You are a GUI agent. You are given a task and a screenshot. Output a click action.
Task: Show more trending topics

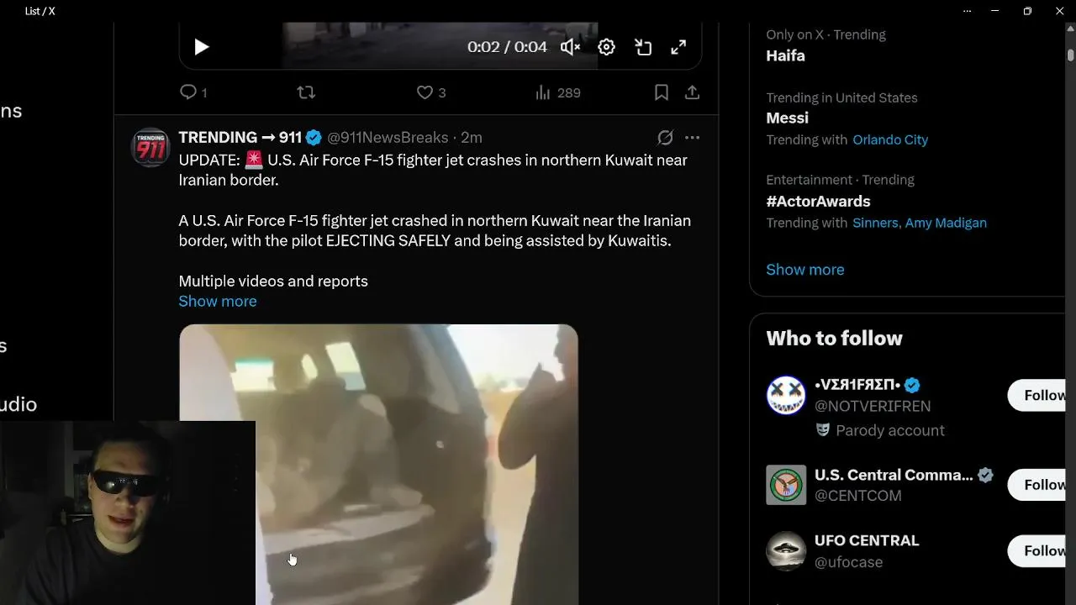pos(805,270)
